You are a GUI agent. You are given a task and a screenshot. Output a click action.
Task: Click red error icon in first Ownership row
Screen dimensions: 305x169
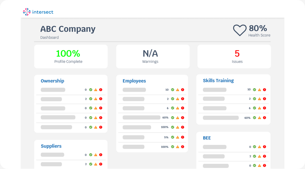tap(101, 90)
